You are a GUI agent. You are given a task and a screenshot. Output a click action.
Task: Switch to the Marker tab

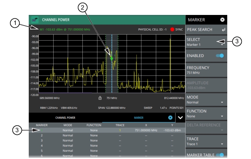(x=138, y=118)
